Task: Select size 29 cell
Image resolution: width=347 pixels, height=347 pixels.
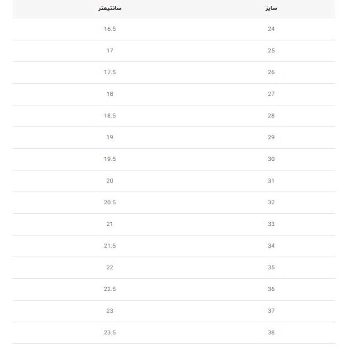Action: click(x=271, y=137)
